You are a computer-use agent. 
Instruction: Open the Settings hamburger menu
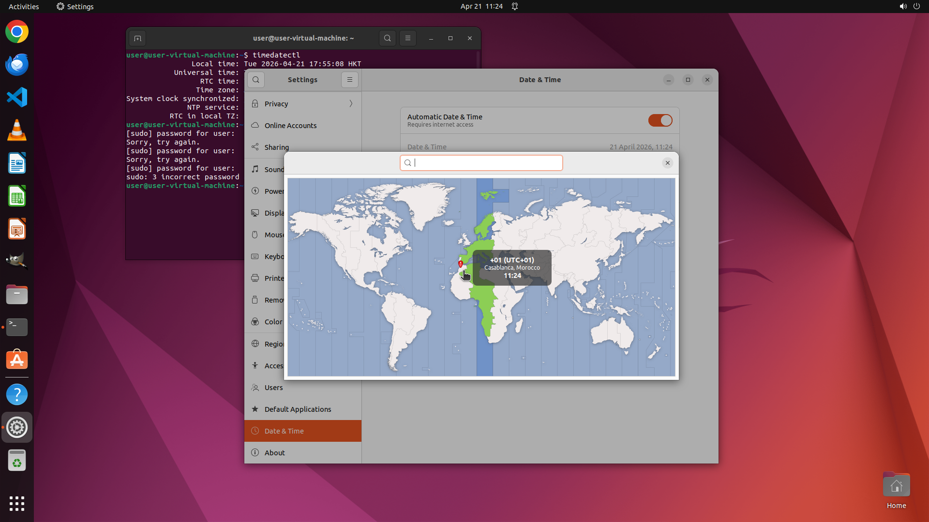click(x=350, y=80)
